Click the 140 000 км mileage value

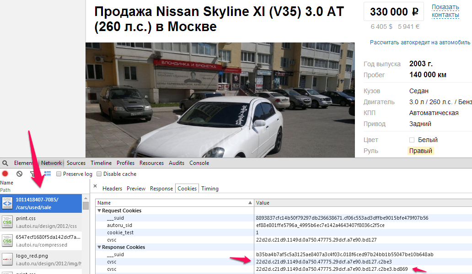click(x=428, y=74)
